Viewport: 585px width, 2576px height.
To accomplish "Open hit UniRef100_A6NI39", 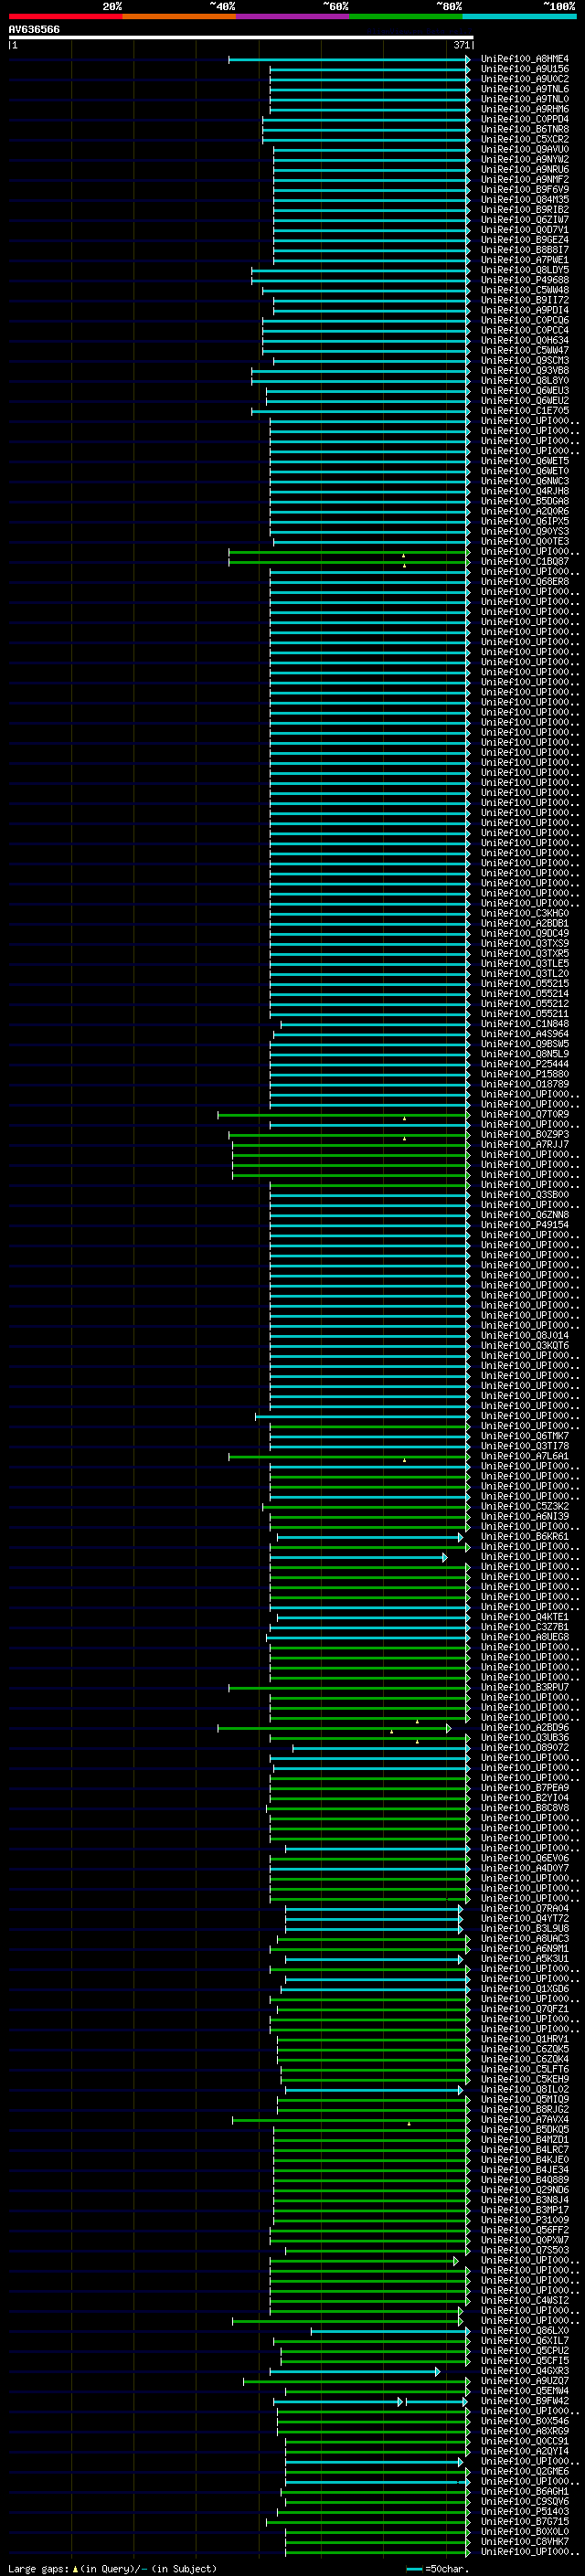I will point(525,1516).
